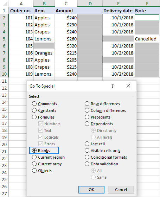Click the "Cancelled" note cell
The height and width of the screenshot is (197, 160).
[147, 39]
